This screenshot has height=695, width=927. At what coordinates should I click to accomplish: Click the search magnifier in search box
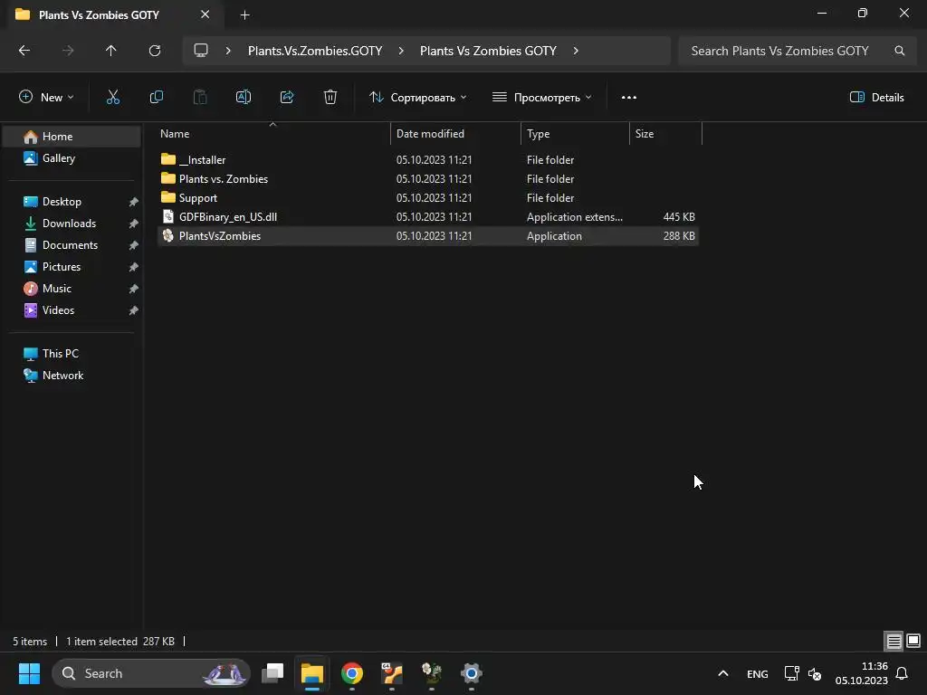pos(899,51)
